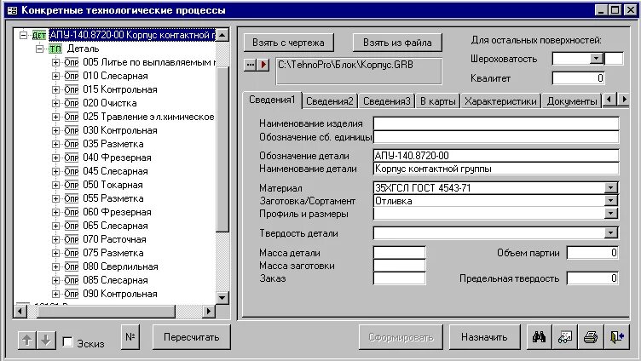Click the window system menu icon in title bar
The image size is (641, 361).
pos(12,10)
